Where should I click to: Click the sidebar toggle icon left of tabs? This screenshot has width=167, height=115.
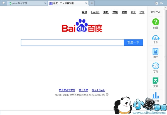tap(3, 3)
